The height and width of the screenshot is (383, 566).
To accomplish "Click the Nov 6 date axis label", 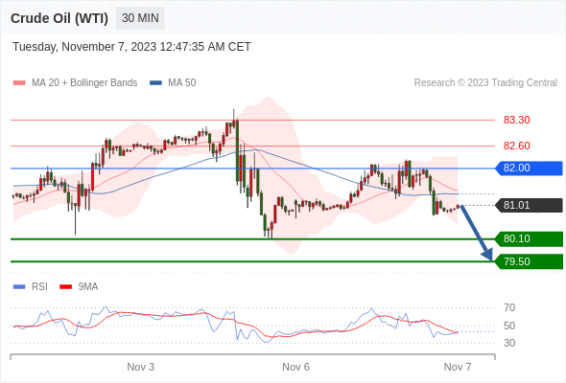I will [x=295, y=367].
